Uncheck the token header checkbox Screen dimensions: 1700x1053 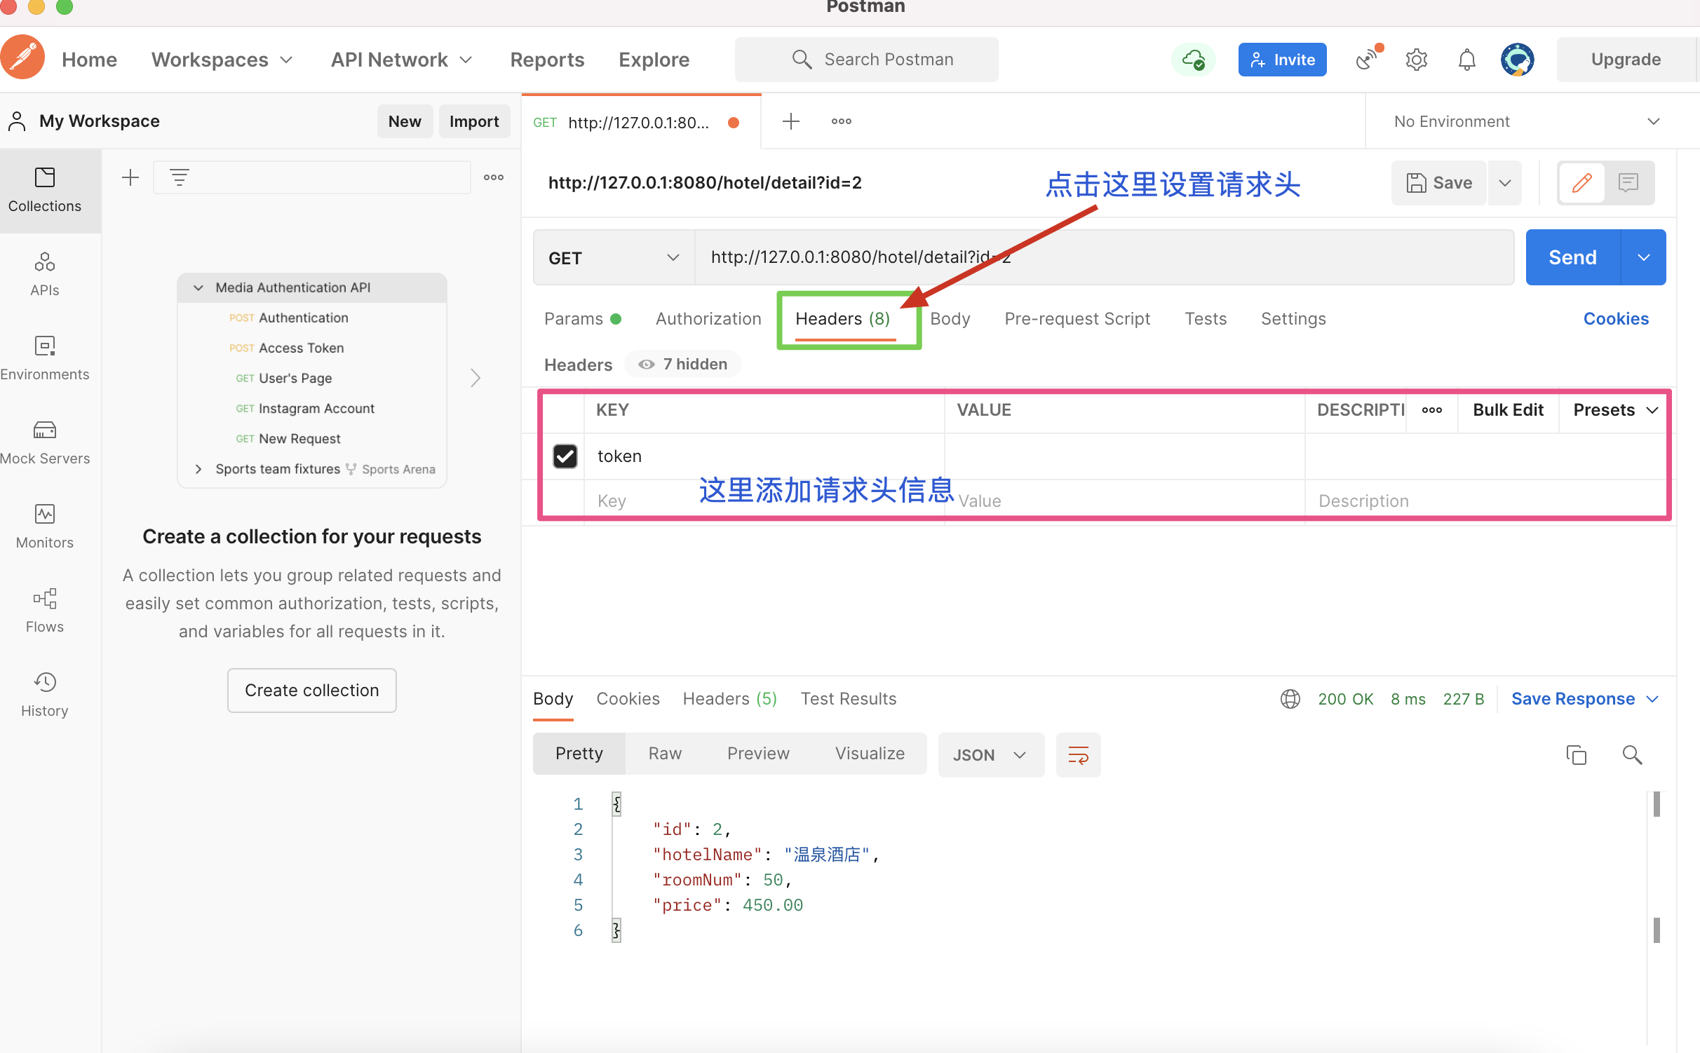pos(565,456)
